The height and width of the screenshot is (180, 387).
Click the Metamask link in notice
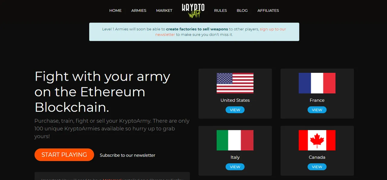click(x=112, y=179)
